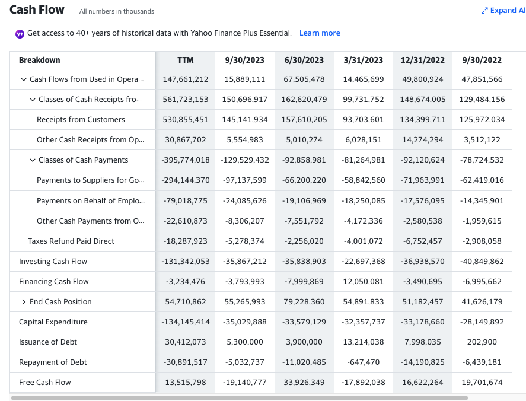The height and width of the screenshot is (401, 526).
Task: Select the 9/30/2023 column header
Action: (244, 60)
